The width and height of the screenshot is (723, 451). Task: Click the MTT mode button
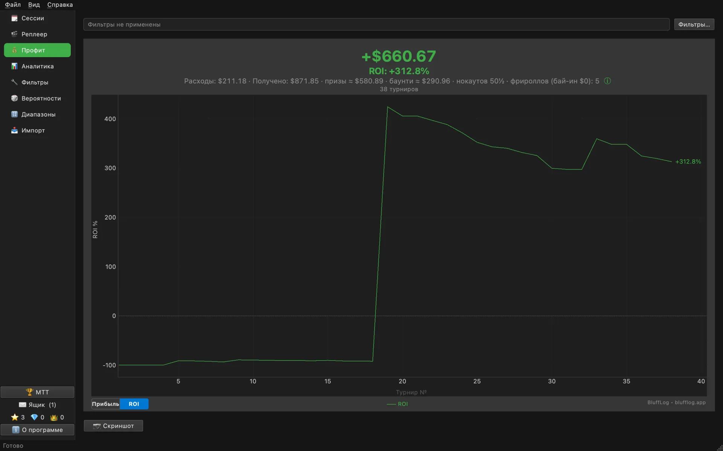tap(37, 392)
